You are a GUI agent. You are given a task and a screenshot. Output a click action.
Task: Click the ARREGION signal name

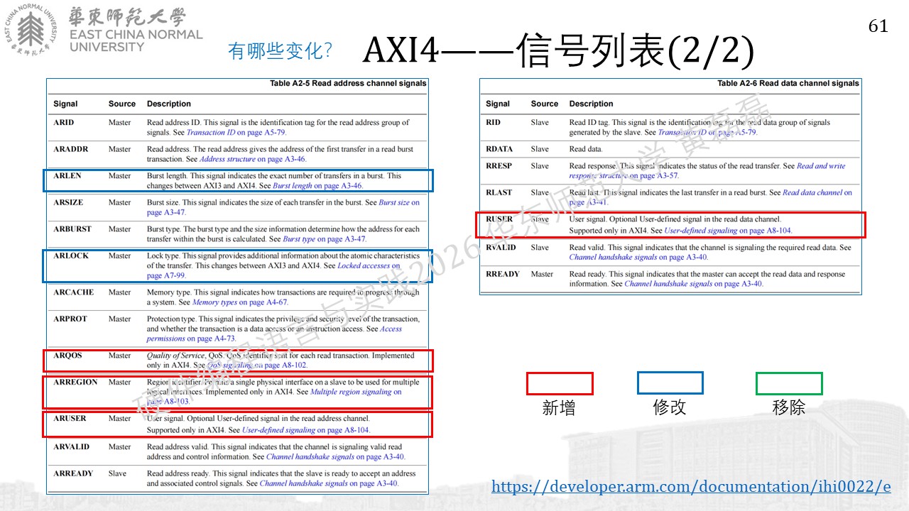(x=76, y=382)
